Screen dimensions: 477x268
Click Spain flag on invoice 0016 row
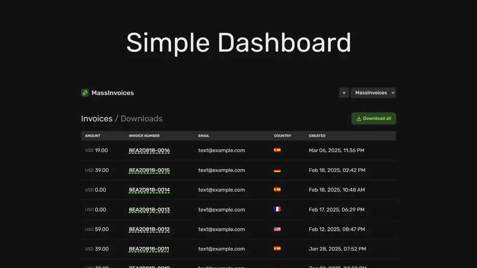pos(277,150)
